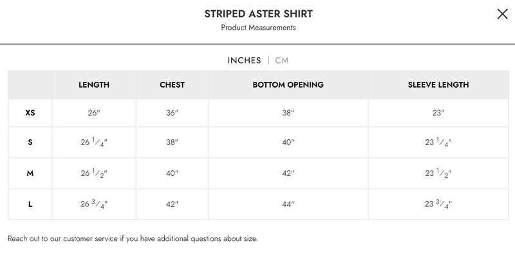The height and width of the screenshot is (259, 515).
Task: Click the L chest value 42 inches
Action: tap(172, 204)
